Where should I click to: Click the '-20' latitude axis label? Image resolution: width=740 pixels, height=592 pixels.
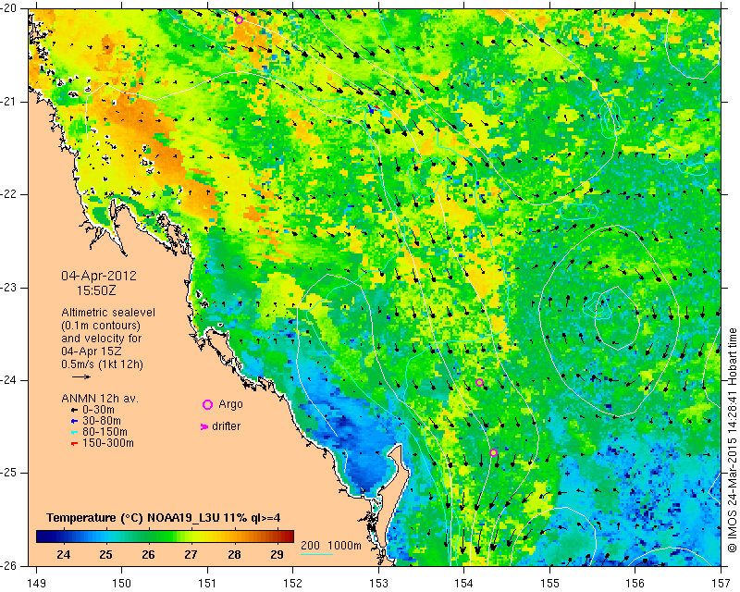10,8
